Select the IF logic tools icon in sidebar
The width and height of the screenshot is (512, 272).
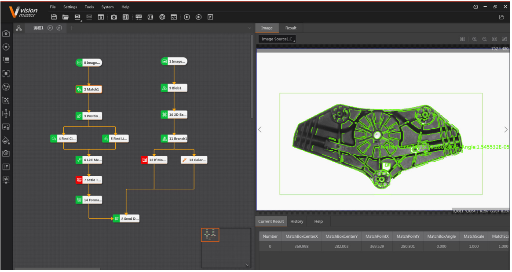6,167
